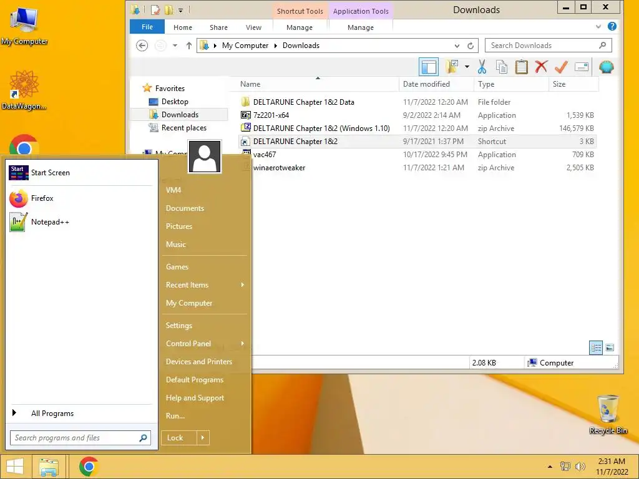
Task: Select Desktop under Favorites
Action: (x=175, y=102)
